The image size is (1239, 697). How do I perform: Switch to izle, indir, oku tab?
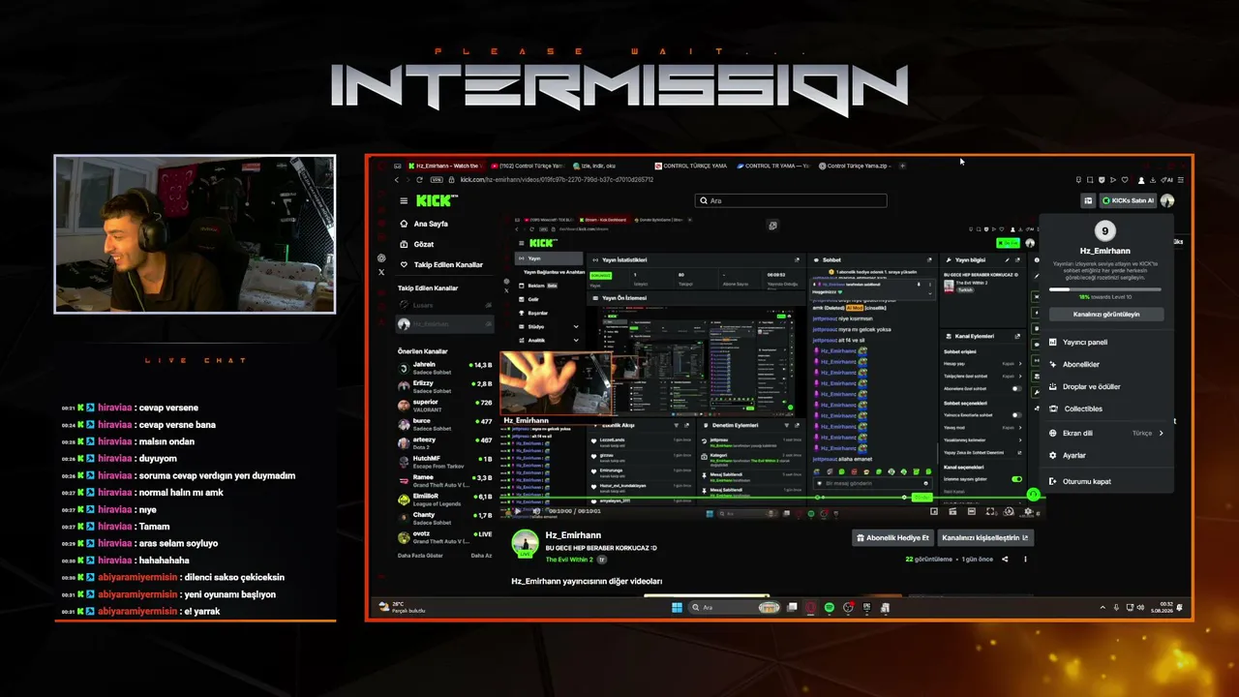tap(594, 166)
